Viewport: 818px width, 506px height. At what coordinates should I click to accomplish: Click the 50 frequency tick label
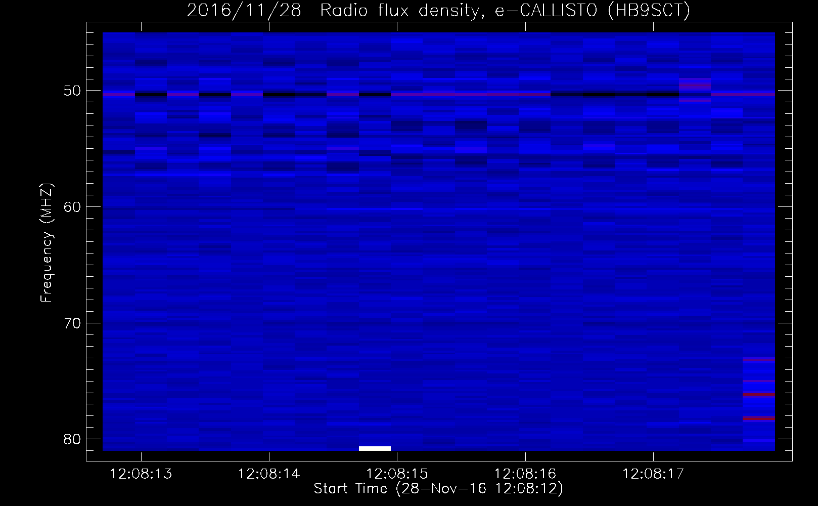click(x=72, y=91)
